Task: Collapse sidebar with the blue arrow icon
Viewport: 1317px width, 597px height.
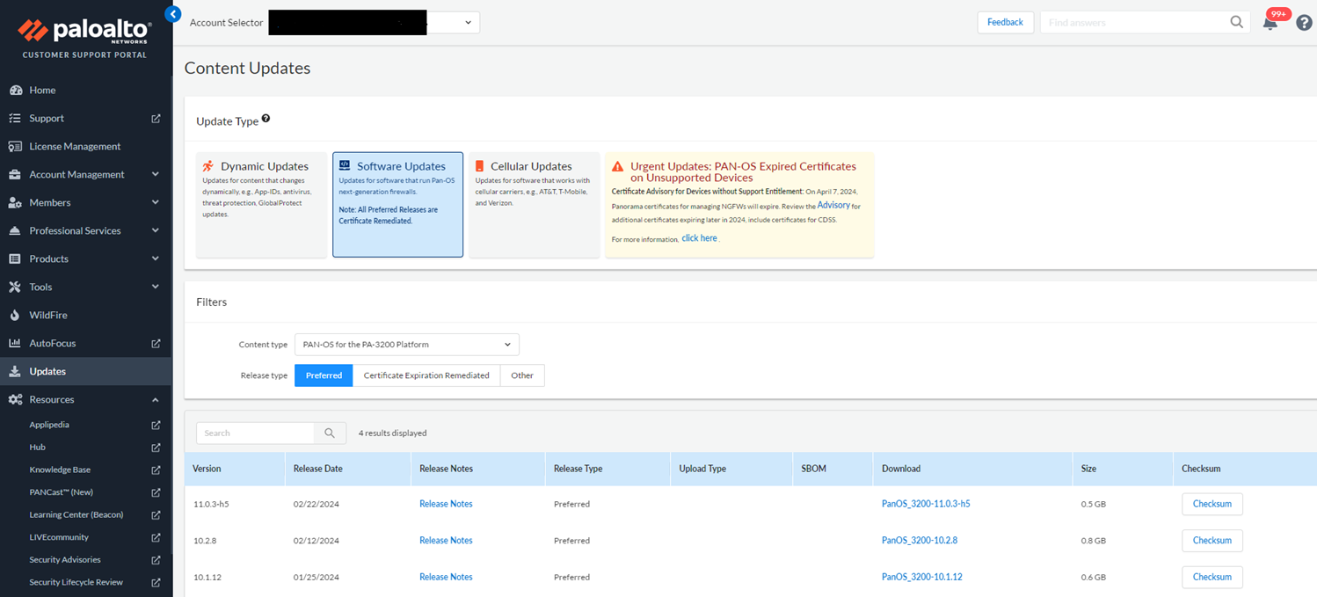Action: pos(173,14)
